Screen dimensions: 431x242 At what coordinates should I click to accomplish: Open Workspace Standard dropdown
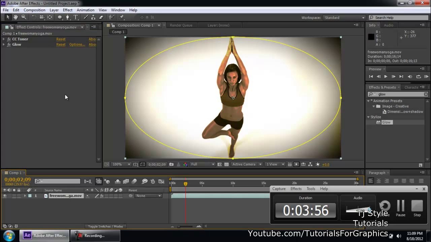click(344, 17)
